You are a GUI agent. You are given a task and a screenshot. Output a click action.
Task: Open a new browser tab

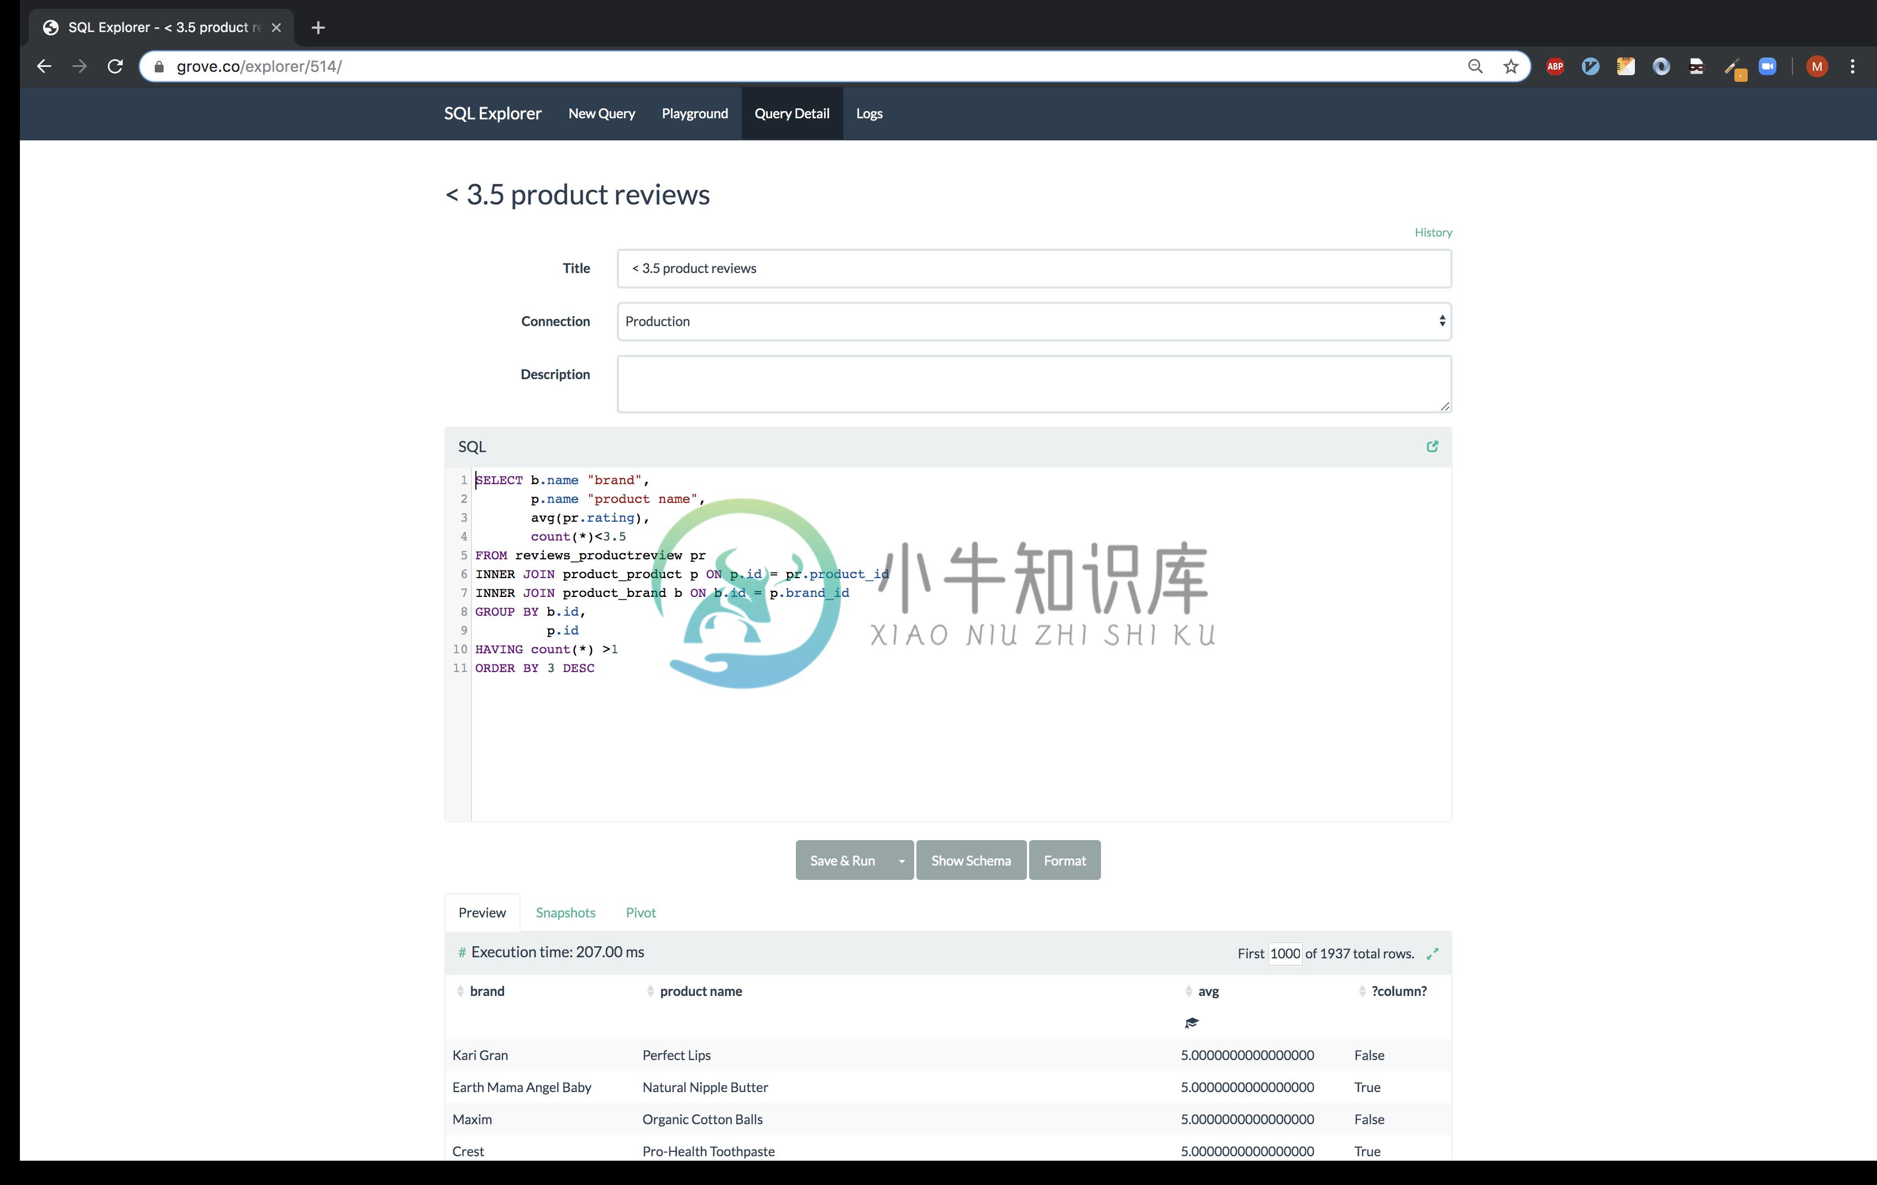pos(318,27)
